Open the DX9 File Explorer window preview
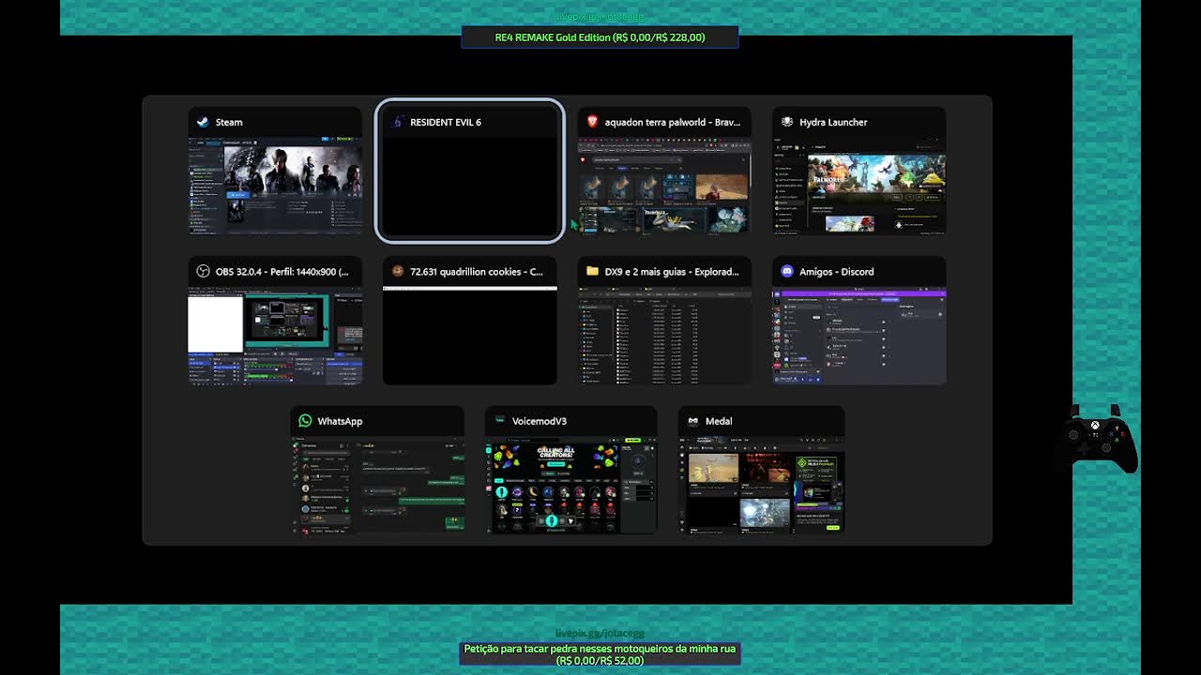Screen dimensions: 1201x675 (x=664, y=336)
